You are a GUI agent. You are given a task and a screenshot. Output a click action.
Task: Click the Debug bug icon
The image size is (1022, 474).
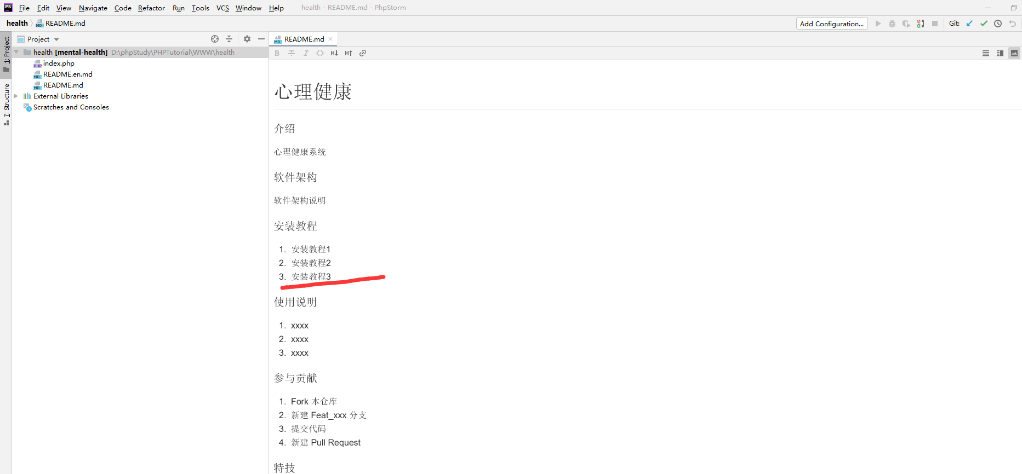pyautogui.click(x=892, y=24)
